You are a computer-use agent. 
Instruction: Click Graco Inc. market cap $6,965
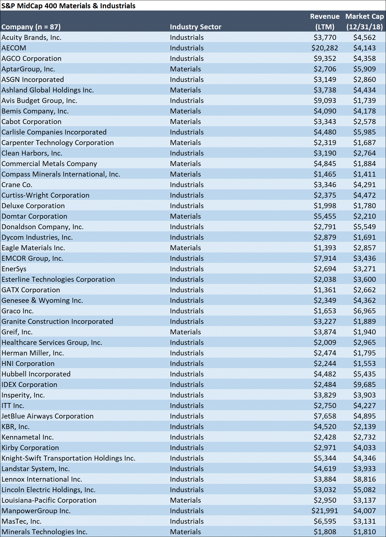tap(365, 311)
